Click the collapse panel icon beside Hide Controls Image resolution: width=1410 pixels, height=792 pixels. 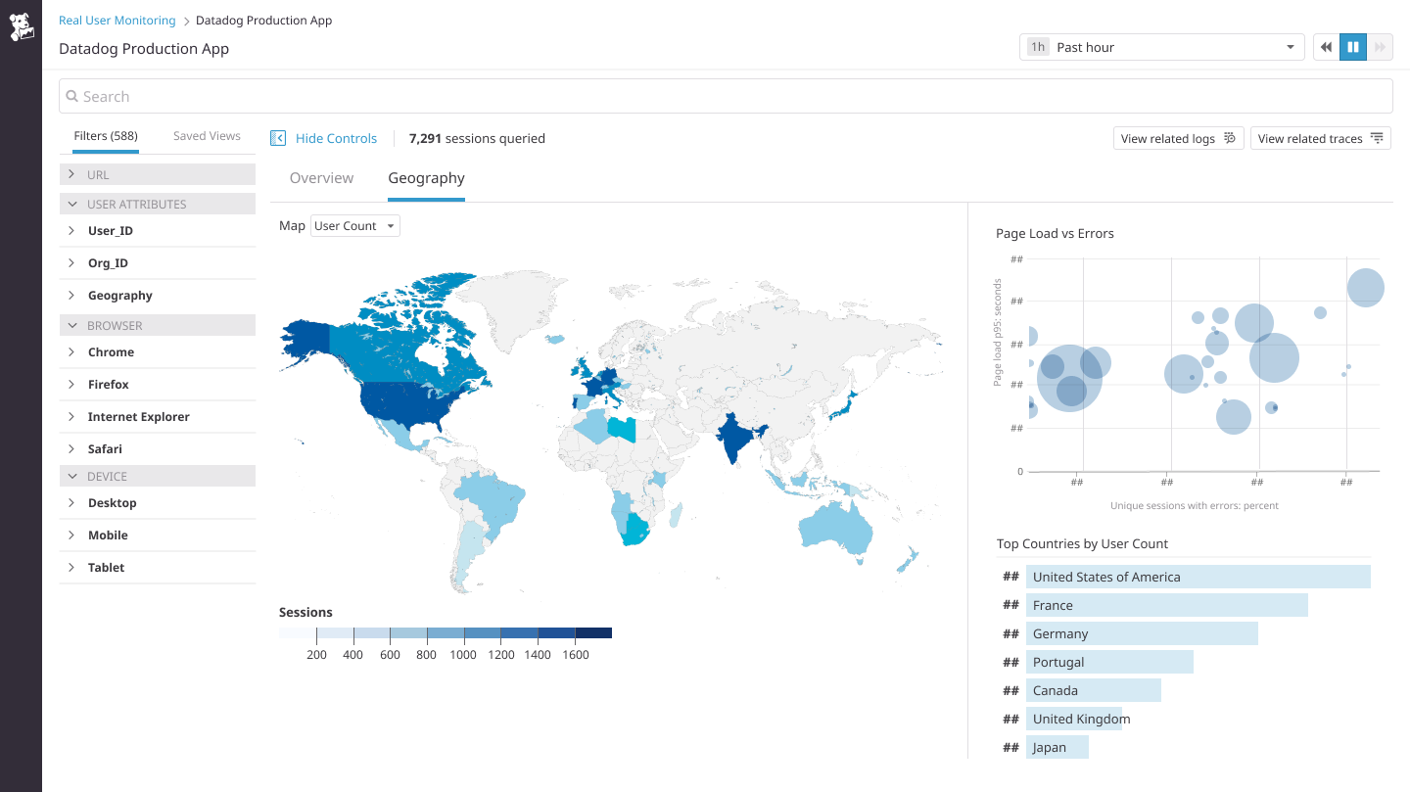(278, 138)
